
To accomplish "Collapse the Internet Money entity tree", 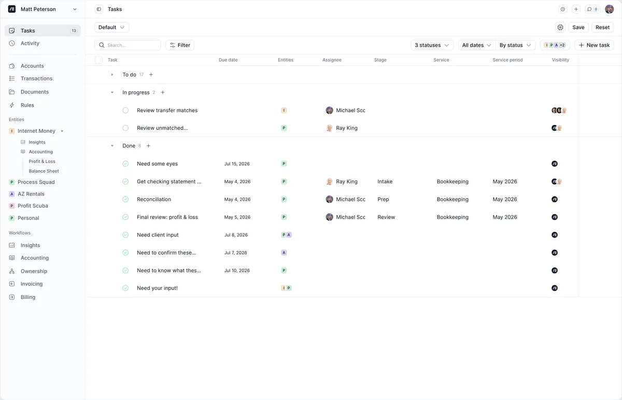I will tap(62, 131).
